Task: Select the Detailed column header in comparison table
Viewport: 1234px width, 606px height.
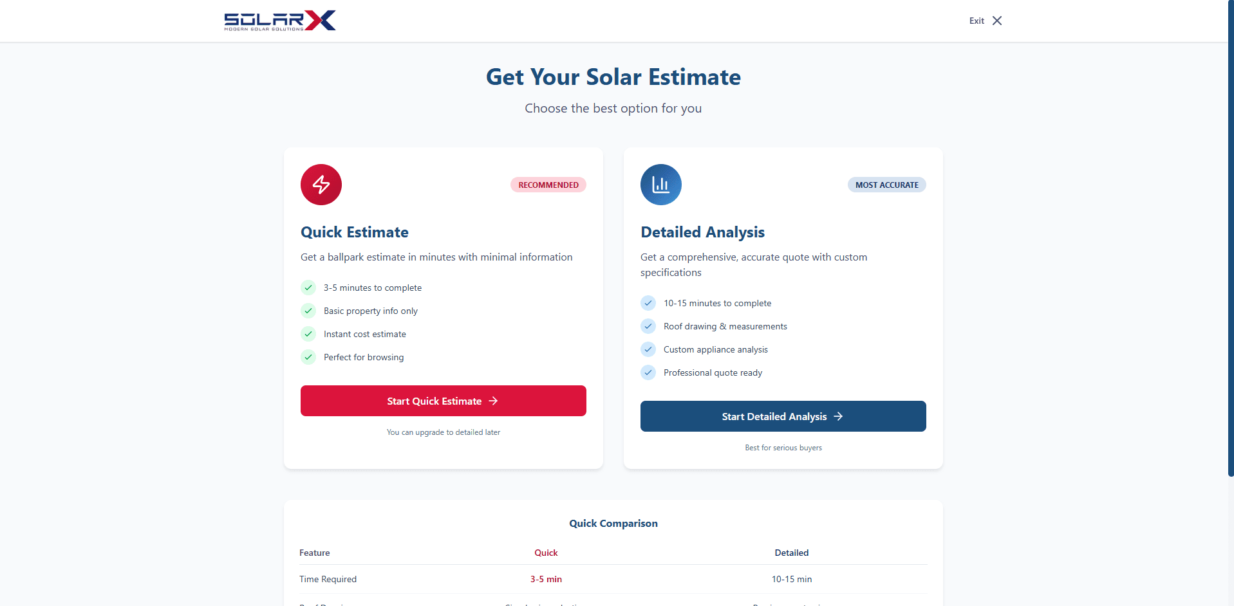Action: [791, 553]
